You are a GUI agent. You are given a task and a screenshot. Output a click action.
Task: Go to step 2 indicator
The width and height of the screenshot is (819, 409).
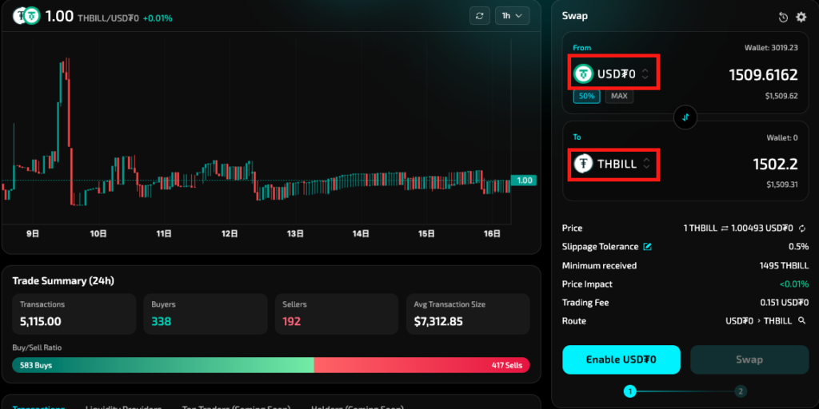coord(741,391)
